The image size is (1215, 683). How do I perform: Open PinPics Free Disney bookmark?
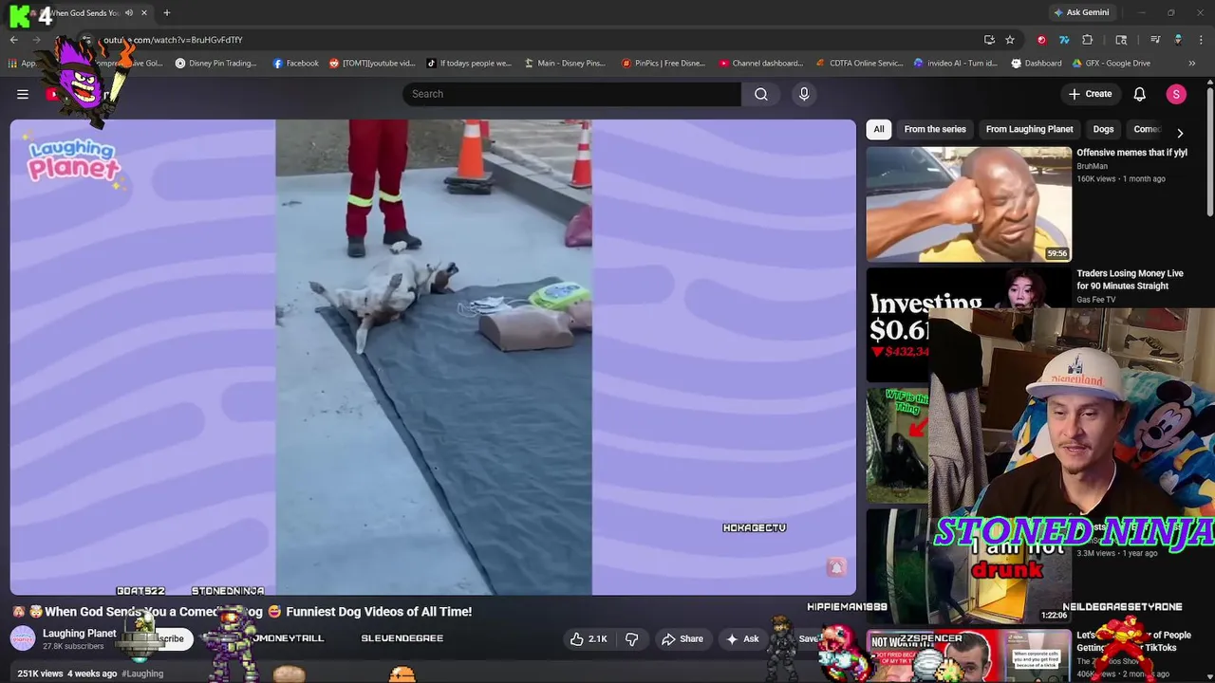pos(664,64)
